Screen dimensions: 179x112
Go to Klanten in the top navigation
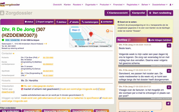[67, 4]
